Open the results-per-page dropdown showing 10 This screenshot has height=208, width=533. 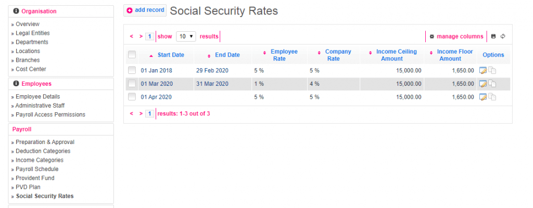(x=186, y=36)
